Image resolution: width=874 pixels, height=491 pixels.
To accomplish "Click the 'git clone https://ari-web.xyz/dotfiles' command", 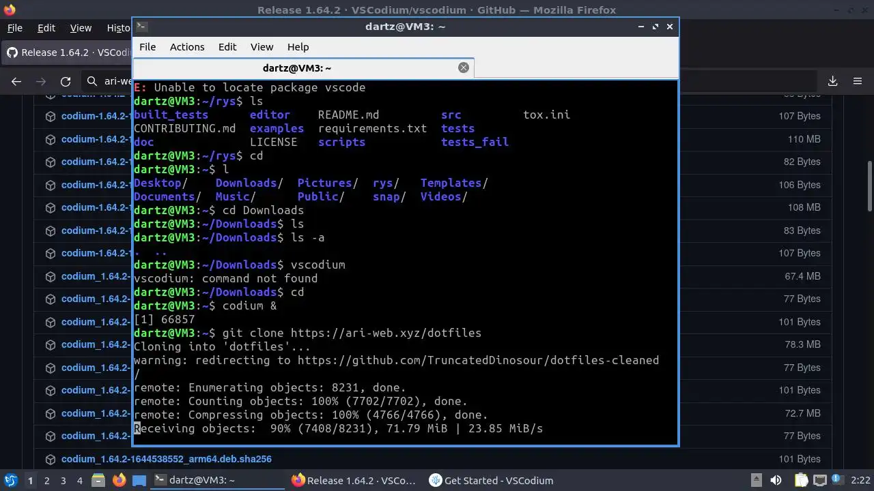I will 352,333.
